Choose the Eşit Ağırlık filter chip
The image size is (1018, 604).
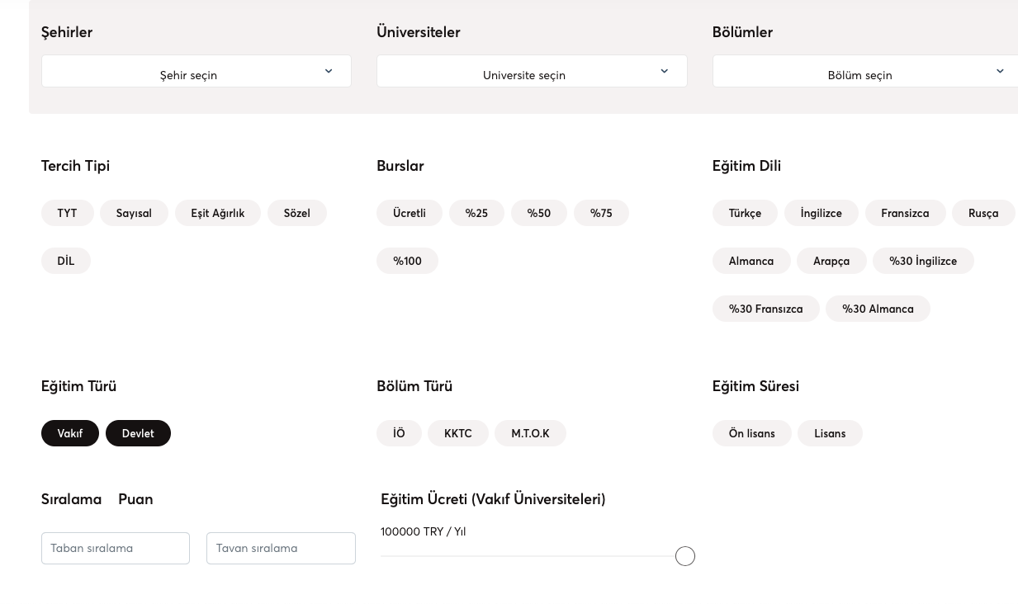[217, 213]
